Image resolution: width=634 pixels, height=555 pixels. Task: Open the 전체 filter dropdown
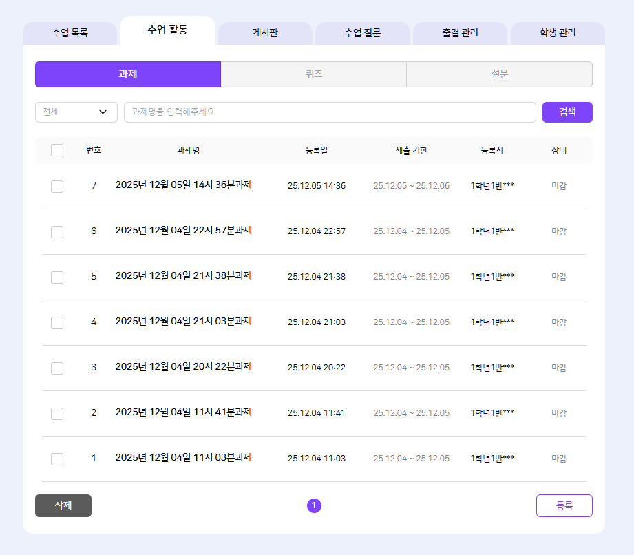(x=76, y=112)
